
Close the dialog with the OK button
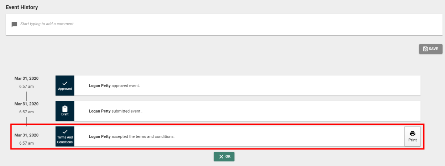(x=224, y=157)
